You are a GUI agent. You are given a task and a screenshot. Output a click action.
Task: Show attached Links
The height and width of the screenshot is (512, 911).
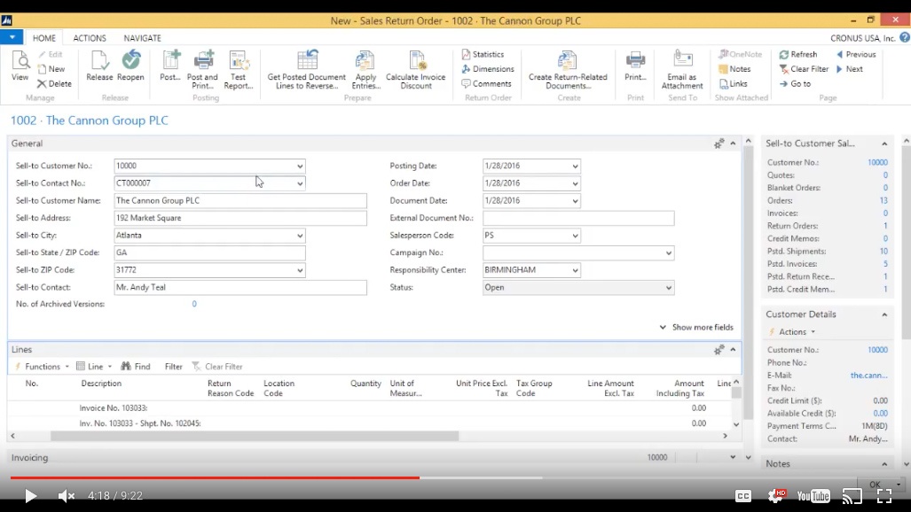tap(734, 83)
